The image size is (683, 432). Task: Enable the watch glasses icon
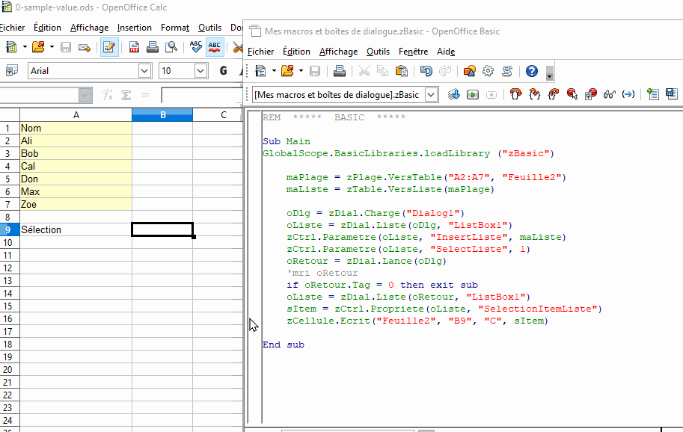(x=610, y=94)
